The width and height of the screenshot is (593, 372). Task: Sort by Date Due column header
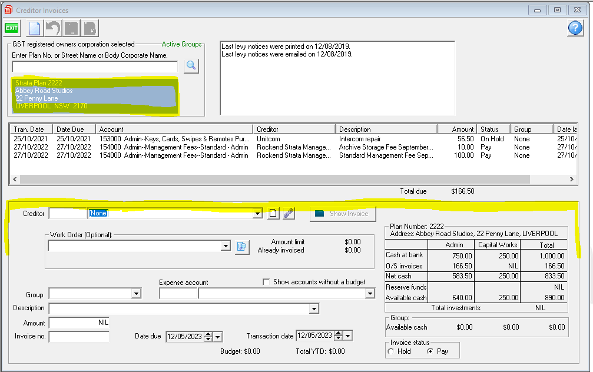tap(74, 129)
